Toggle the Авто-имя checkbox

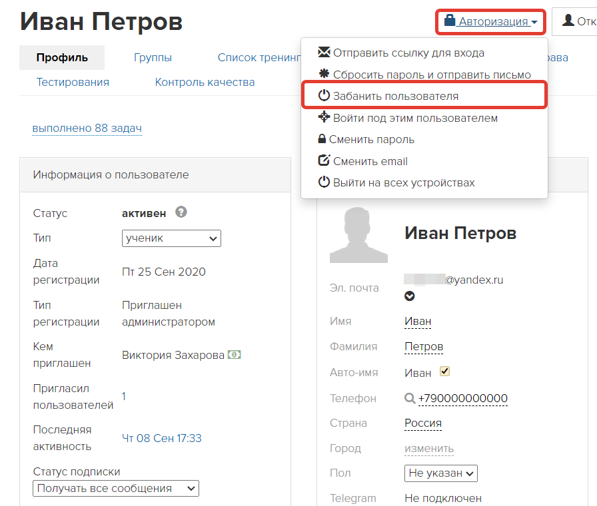(x=444, y=372)
